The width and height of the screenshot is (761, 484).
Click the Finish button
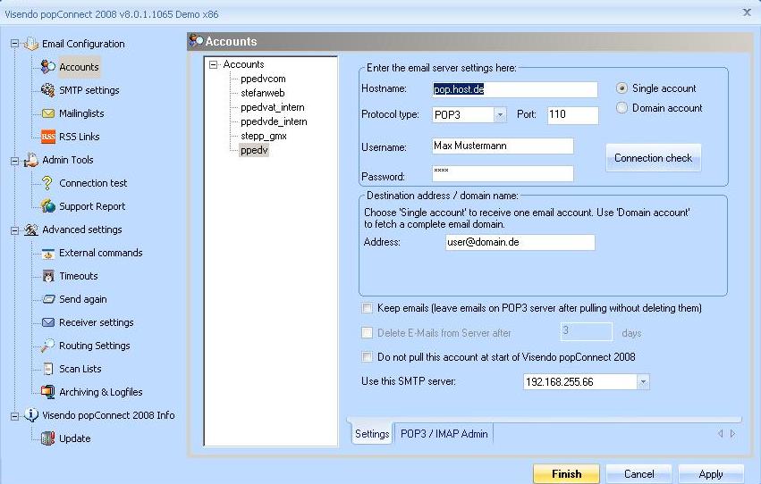(x=566, y=474)
